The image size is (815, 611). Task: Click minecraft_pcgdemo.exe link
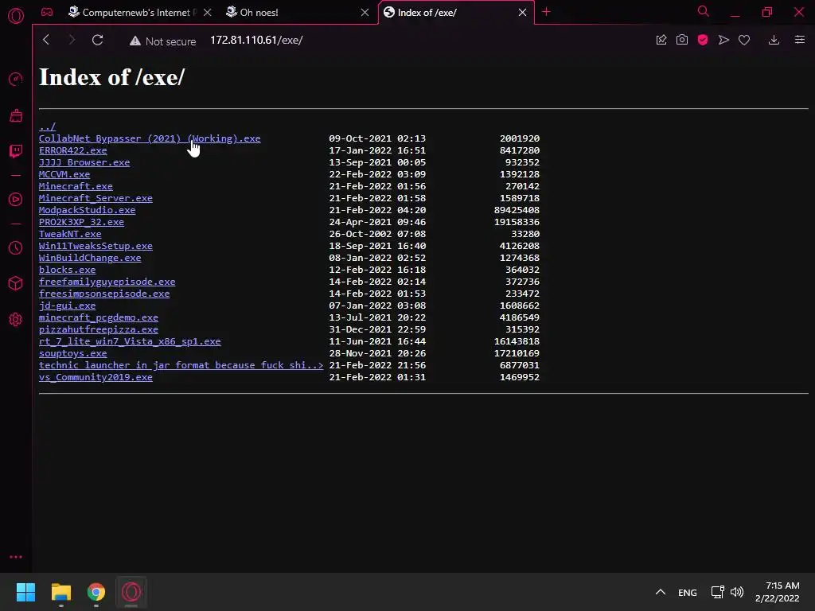coord(99,317)
